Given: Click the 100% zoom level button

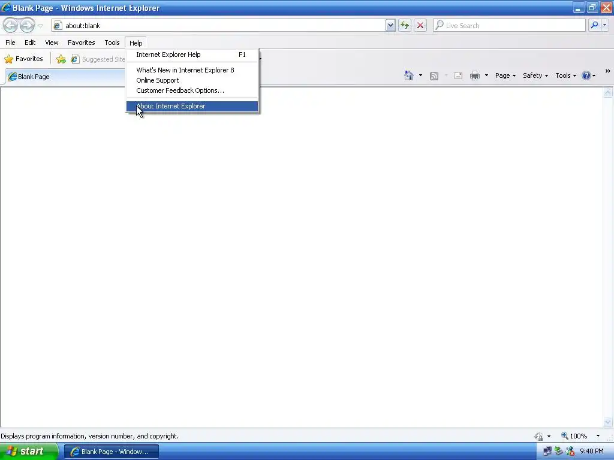Looking at the screenshot, I should click(574, 436).
